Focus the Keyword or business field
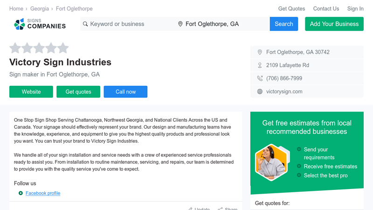This screenshot has height=210, width=373. 129,24
